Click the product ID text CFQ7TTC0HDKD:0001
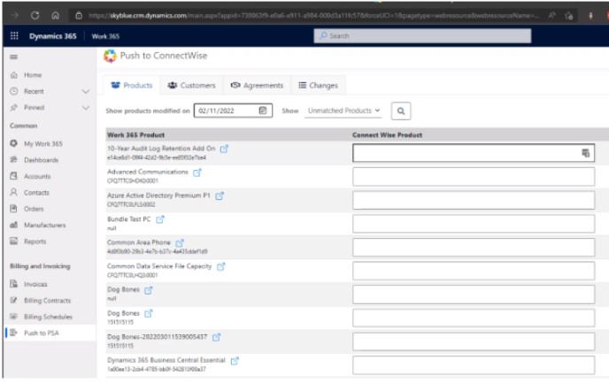 pos(133,180)
